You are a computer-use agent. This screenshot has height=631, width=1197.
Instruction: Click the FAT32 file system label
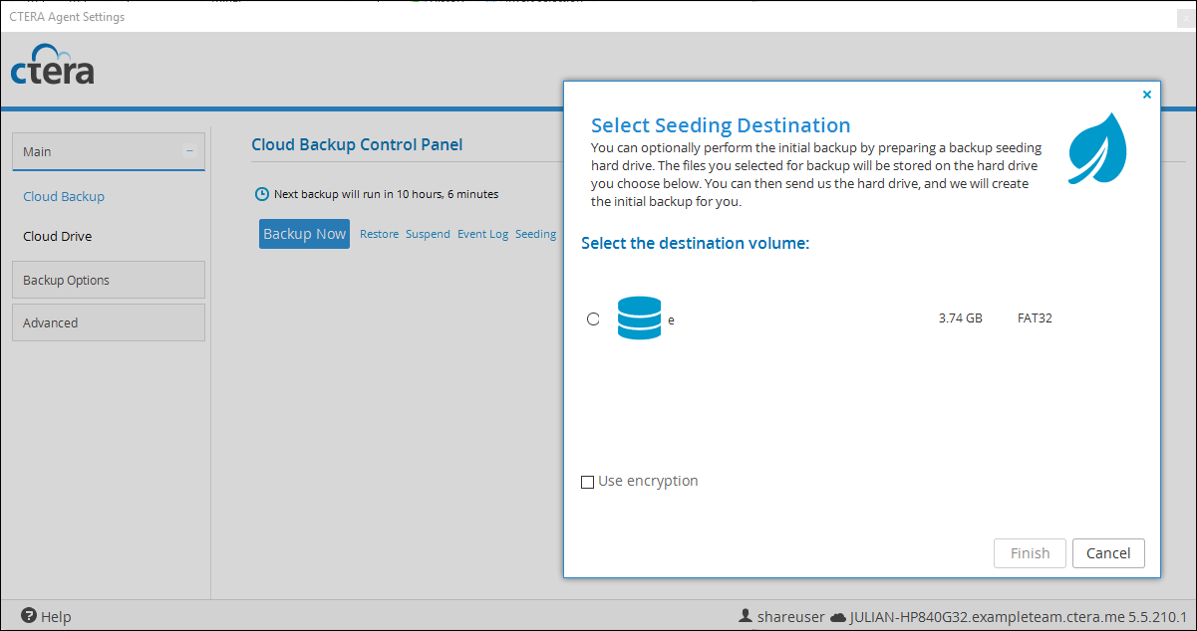click(1035, 318)
